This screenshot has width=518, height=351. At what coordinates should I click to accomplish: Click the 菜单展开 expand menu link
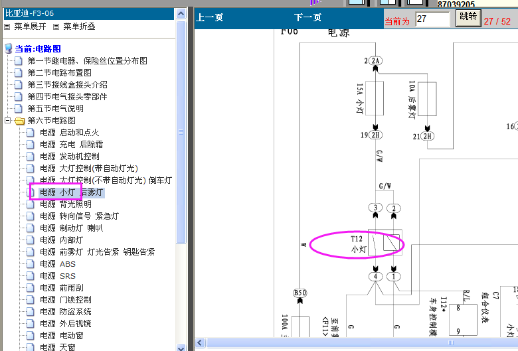coord(30,27)
